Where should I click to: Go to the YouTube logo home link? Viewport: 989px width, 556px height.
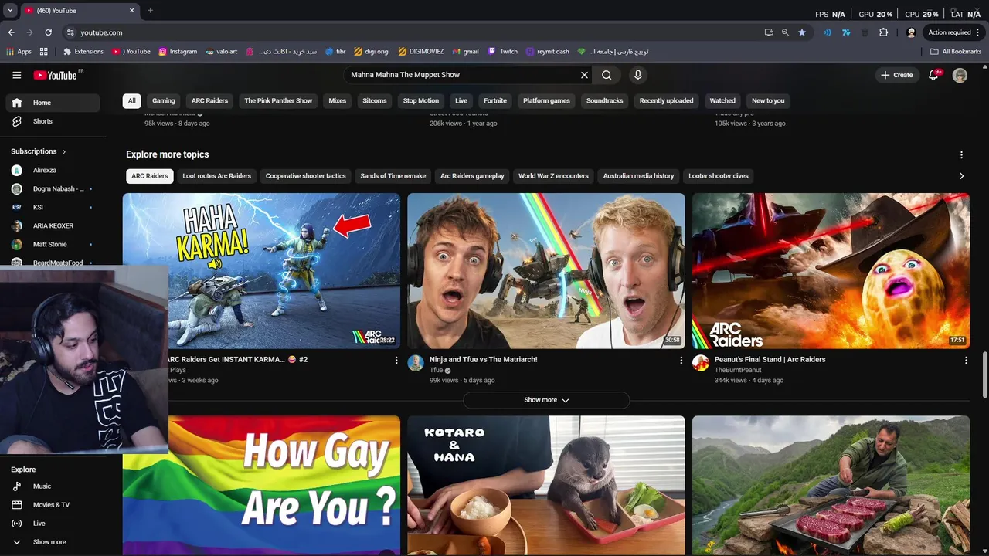coord(55,75)
